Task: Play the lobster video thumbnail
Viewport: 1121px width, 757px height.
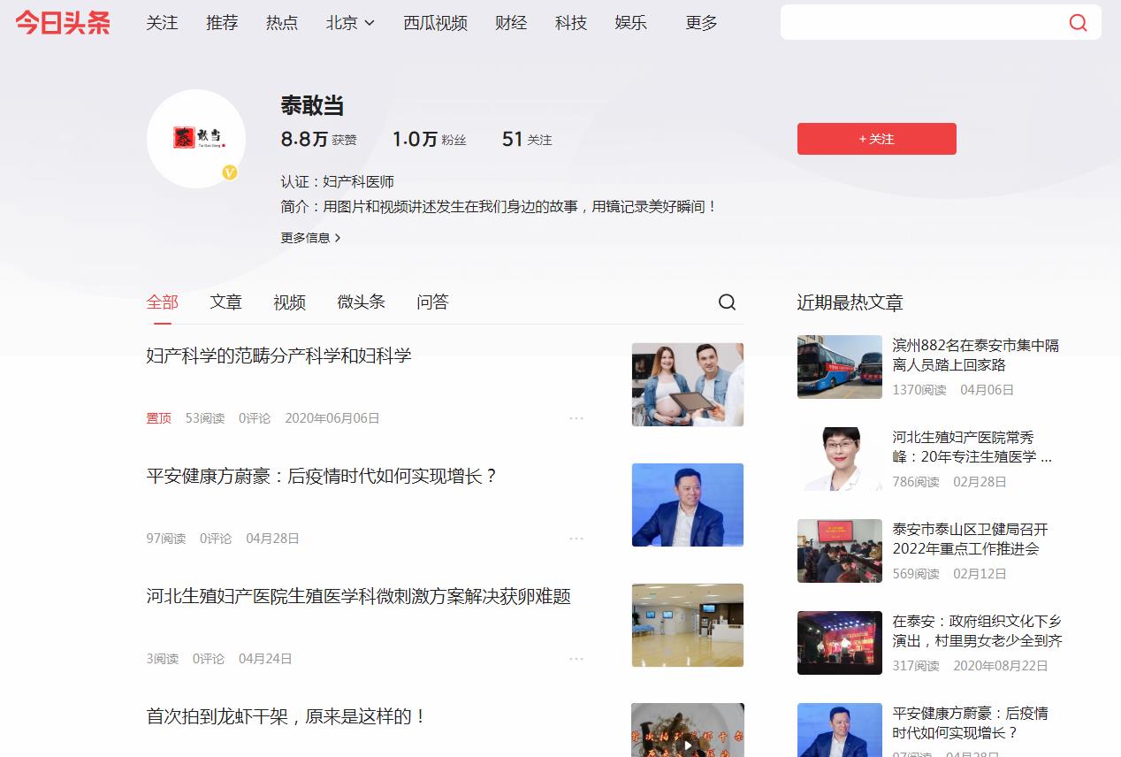Action: coord(688,730)
